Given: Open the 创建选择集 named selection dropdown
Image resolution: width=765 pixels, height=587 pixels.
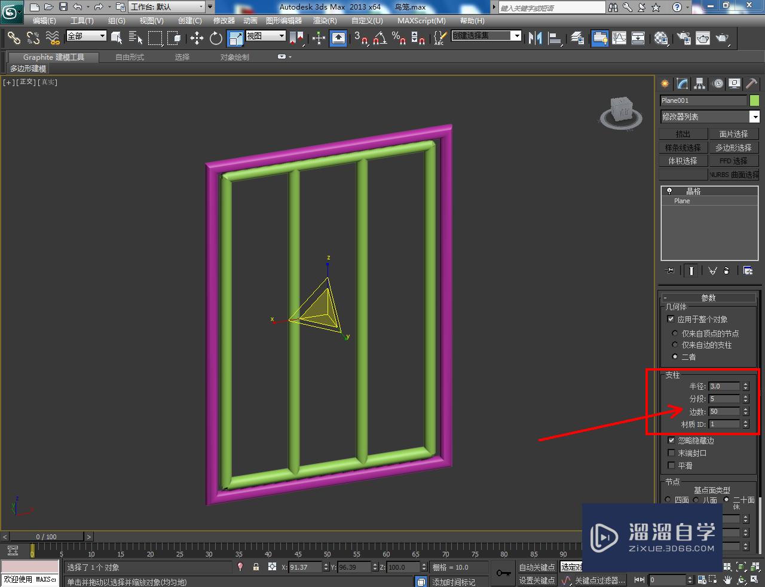Looking at the screenshot, I should pyautogui.click(x=486, y=36).
